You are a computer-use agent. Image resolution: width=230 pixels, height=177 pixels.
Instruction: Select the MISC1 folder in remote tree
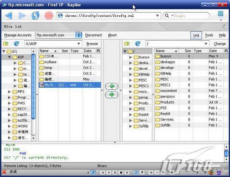click(141, 86)
